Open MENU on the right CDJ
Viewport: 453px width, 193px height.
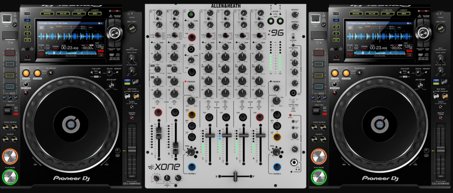pos(403,14)
